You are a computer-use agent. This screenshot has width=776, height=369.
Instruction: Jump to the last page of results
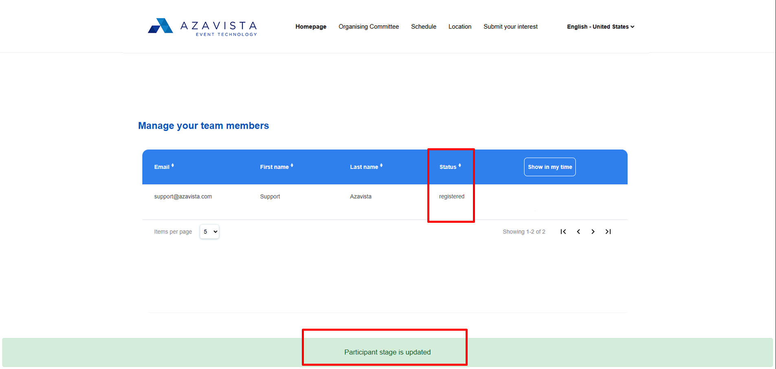click(x=608, y=231)
